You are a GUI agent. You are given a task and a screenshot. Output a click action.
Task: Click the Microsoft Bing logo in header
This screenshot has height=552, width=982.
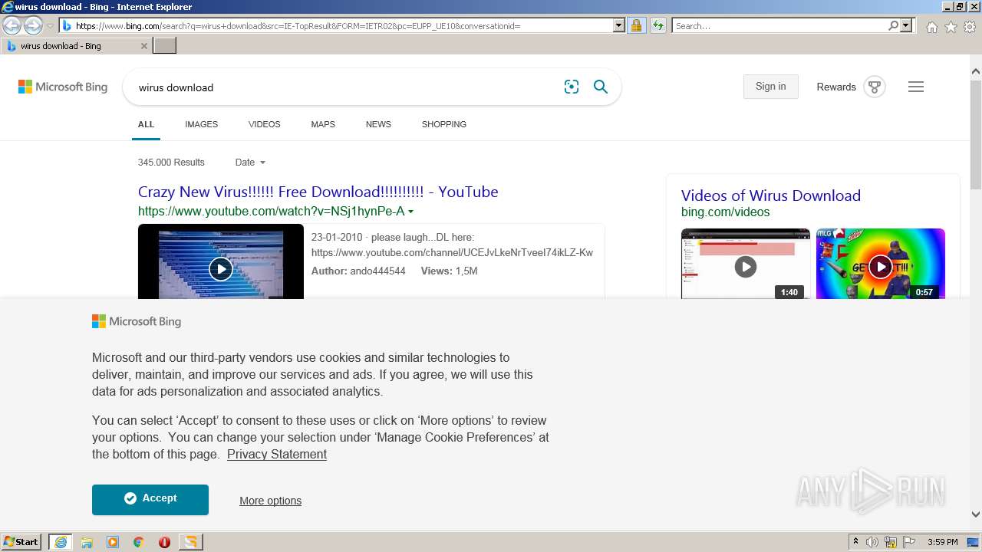click(x=63, y=87)
